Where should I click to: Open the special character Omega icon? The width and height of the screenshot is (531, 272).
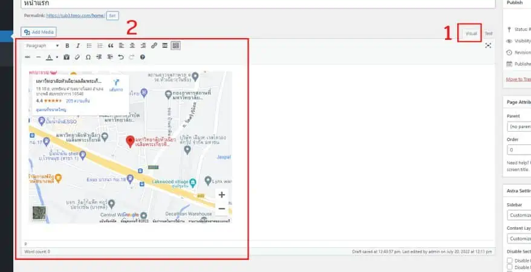[88, 57]
